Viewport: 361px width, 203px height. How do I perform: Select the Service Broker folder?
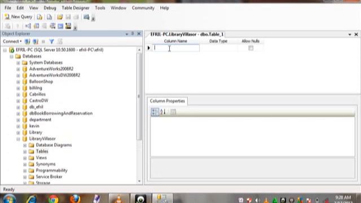[x=49, y=176]
